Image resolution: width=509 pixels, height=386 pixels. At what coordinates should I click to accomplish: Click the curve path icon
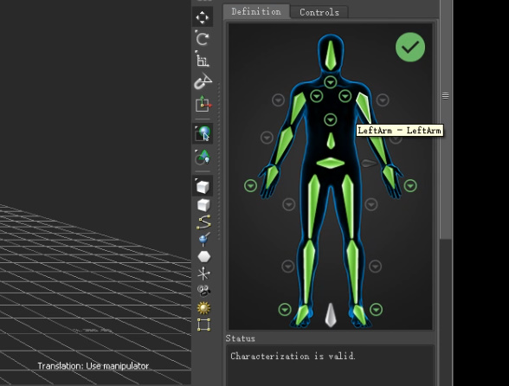click(x=203, y=222)
